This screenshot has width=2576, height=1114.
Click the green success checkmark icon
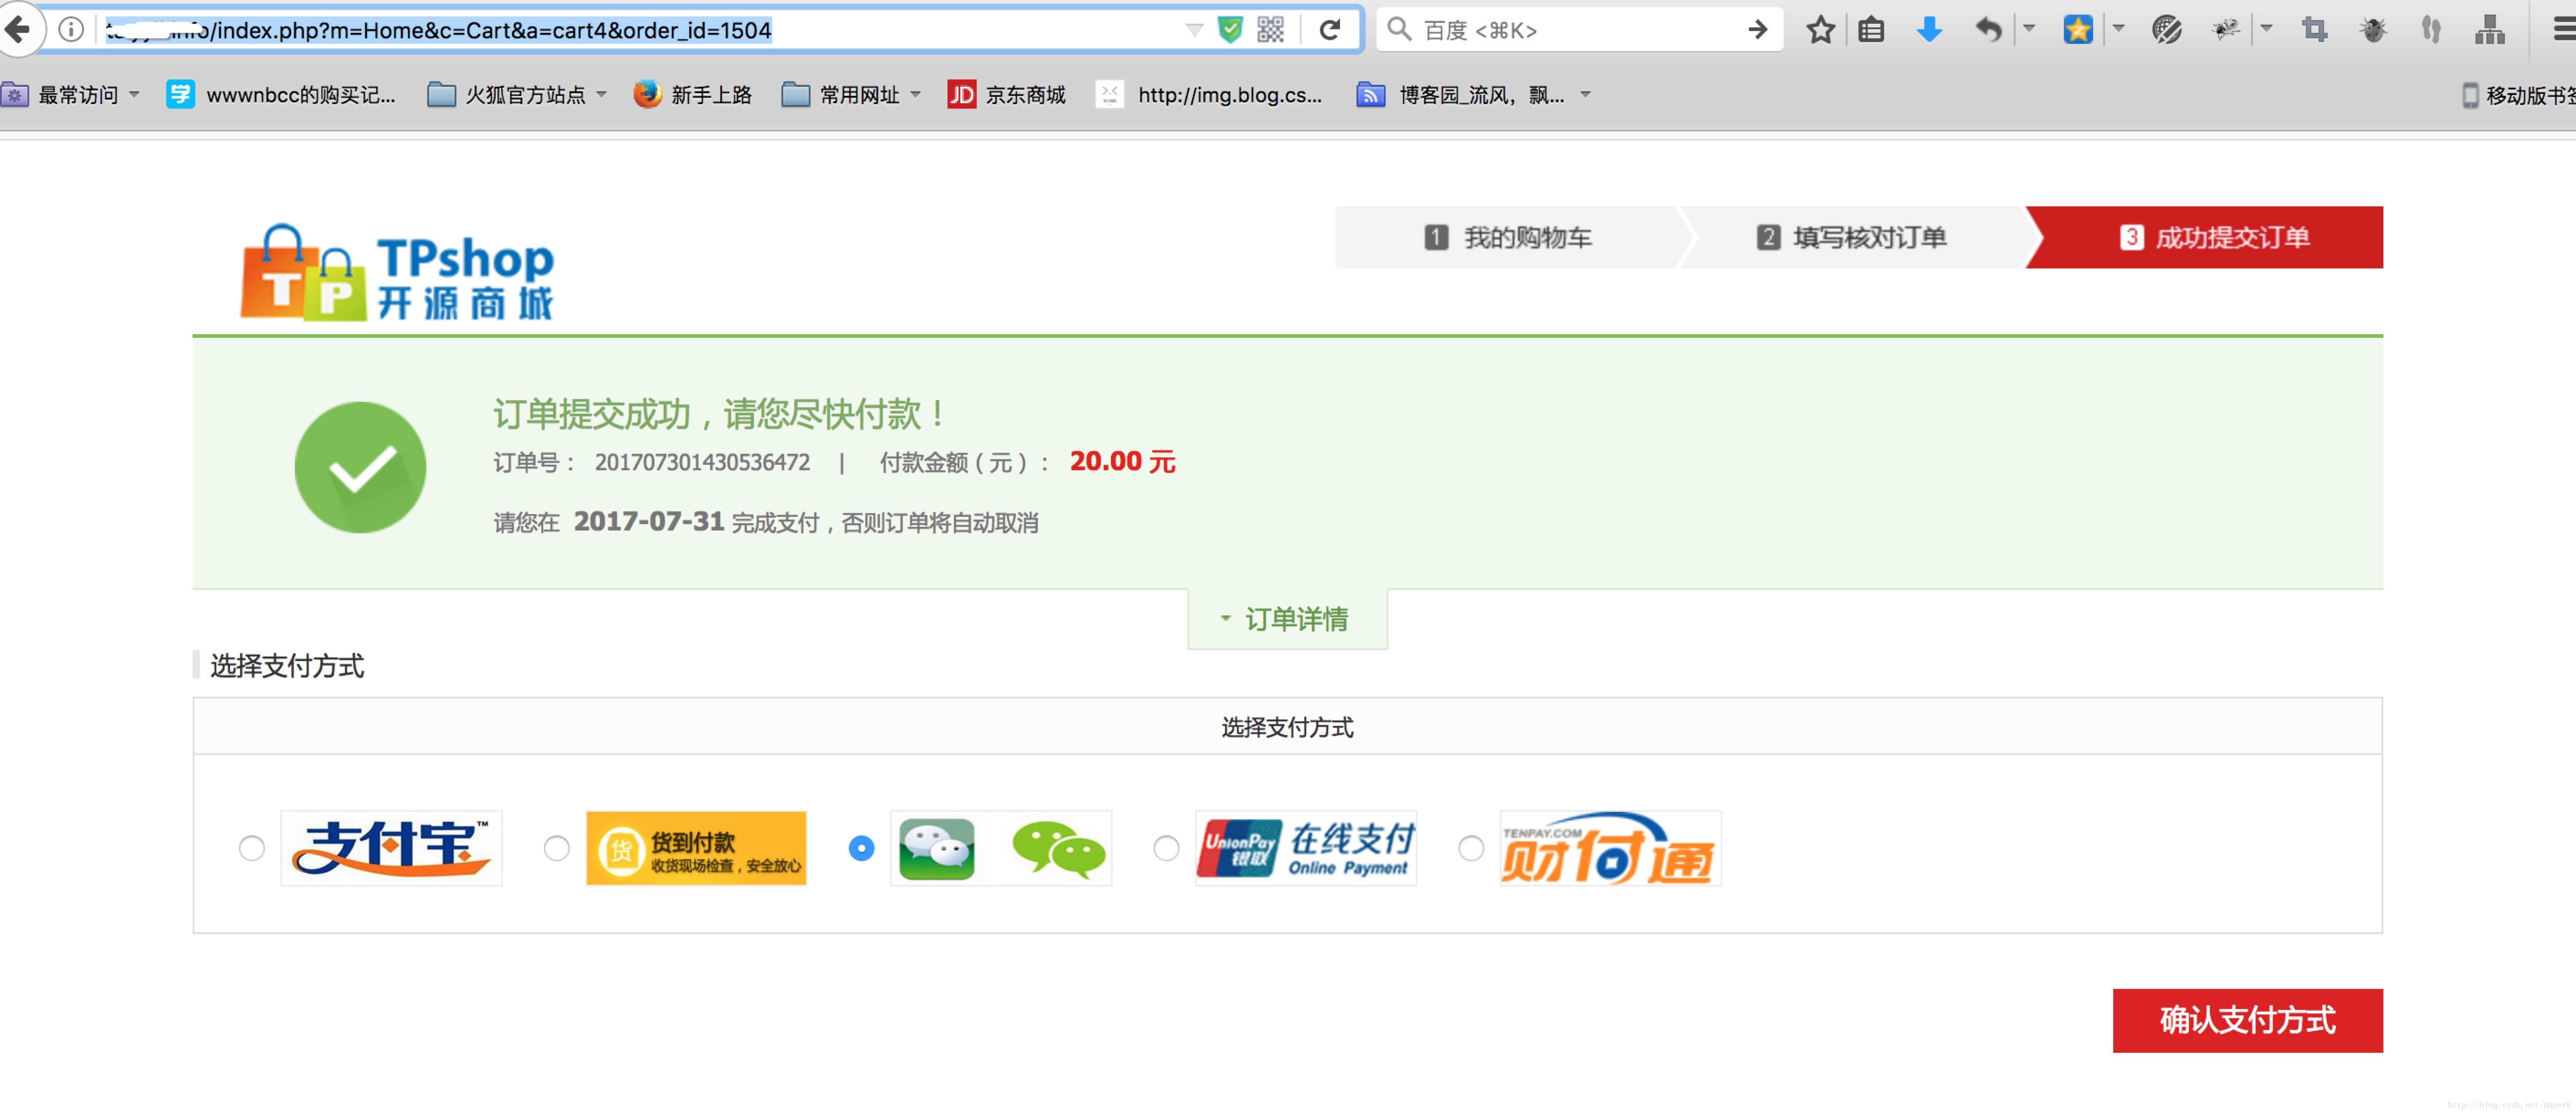click(x=360, y=467)
